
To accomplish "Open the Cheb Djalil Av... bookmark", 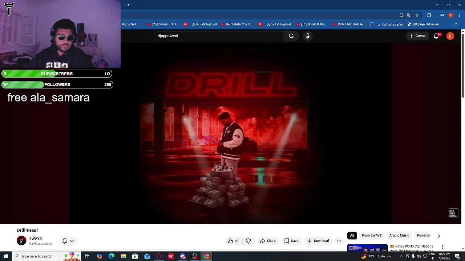I will [349, 24].
